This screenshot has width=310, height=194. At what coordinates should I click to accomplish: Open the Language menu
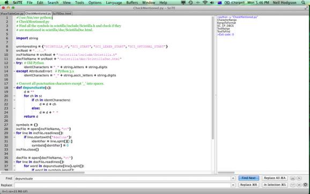(114, 3)
